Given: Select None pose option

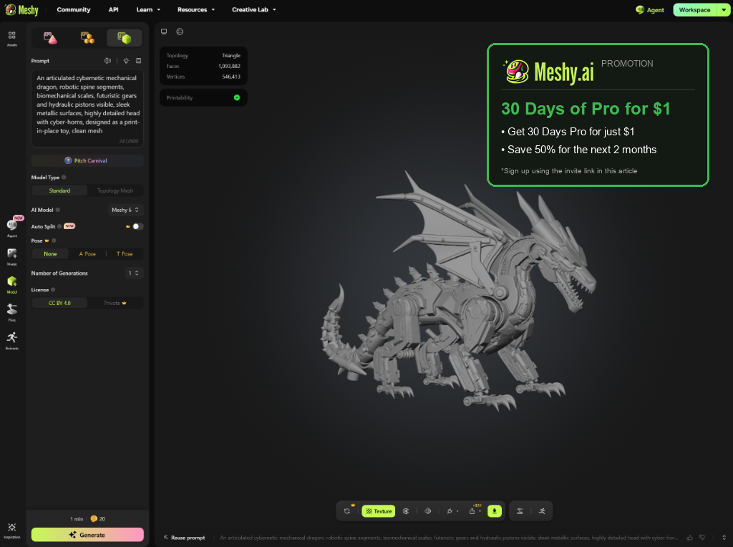Looking at the screenshot, I should coord(51,254).
